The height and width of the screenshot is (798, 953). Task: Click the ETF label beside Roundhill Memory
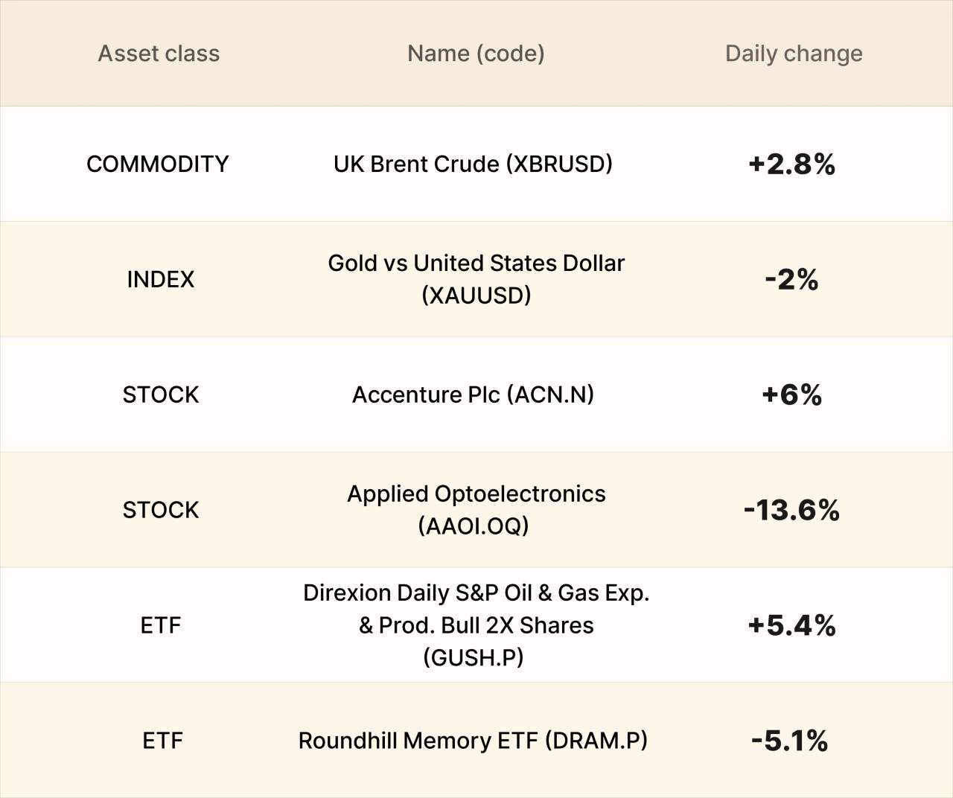tap(162, 741)
